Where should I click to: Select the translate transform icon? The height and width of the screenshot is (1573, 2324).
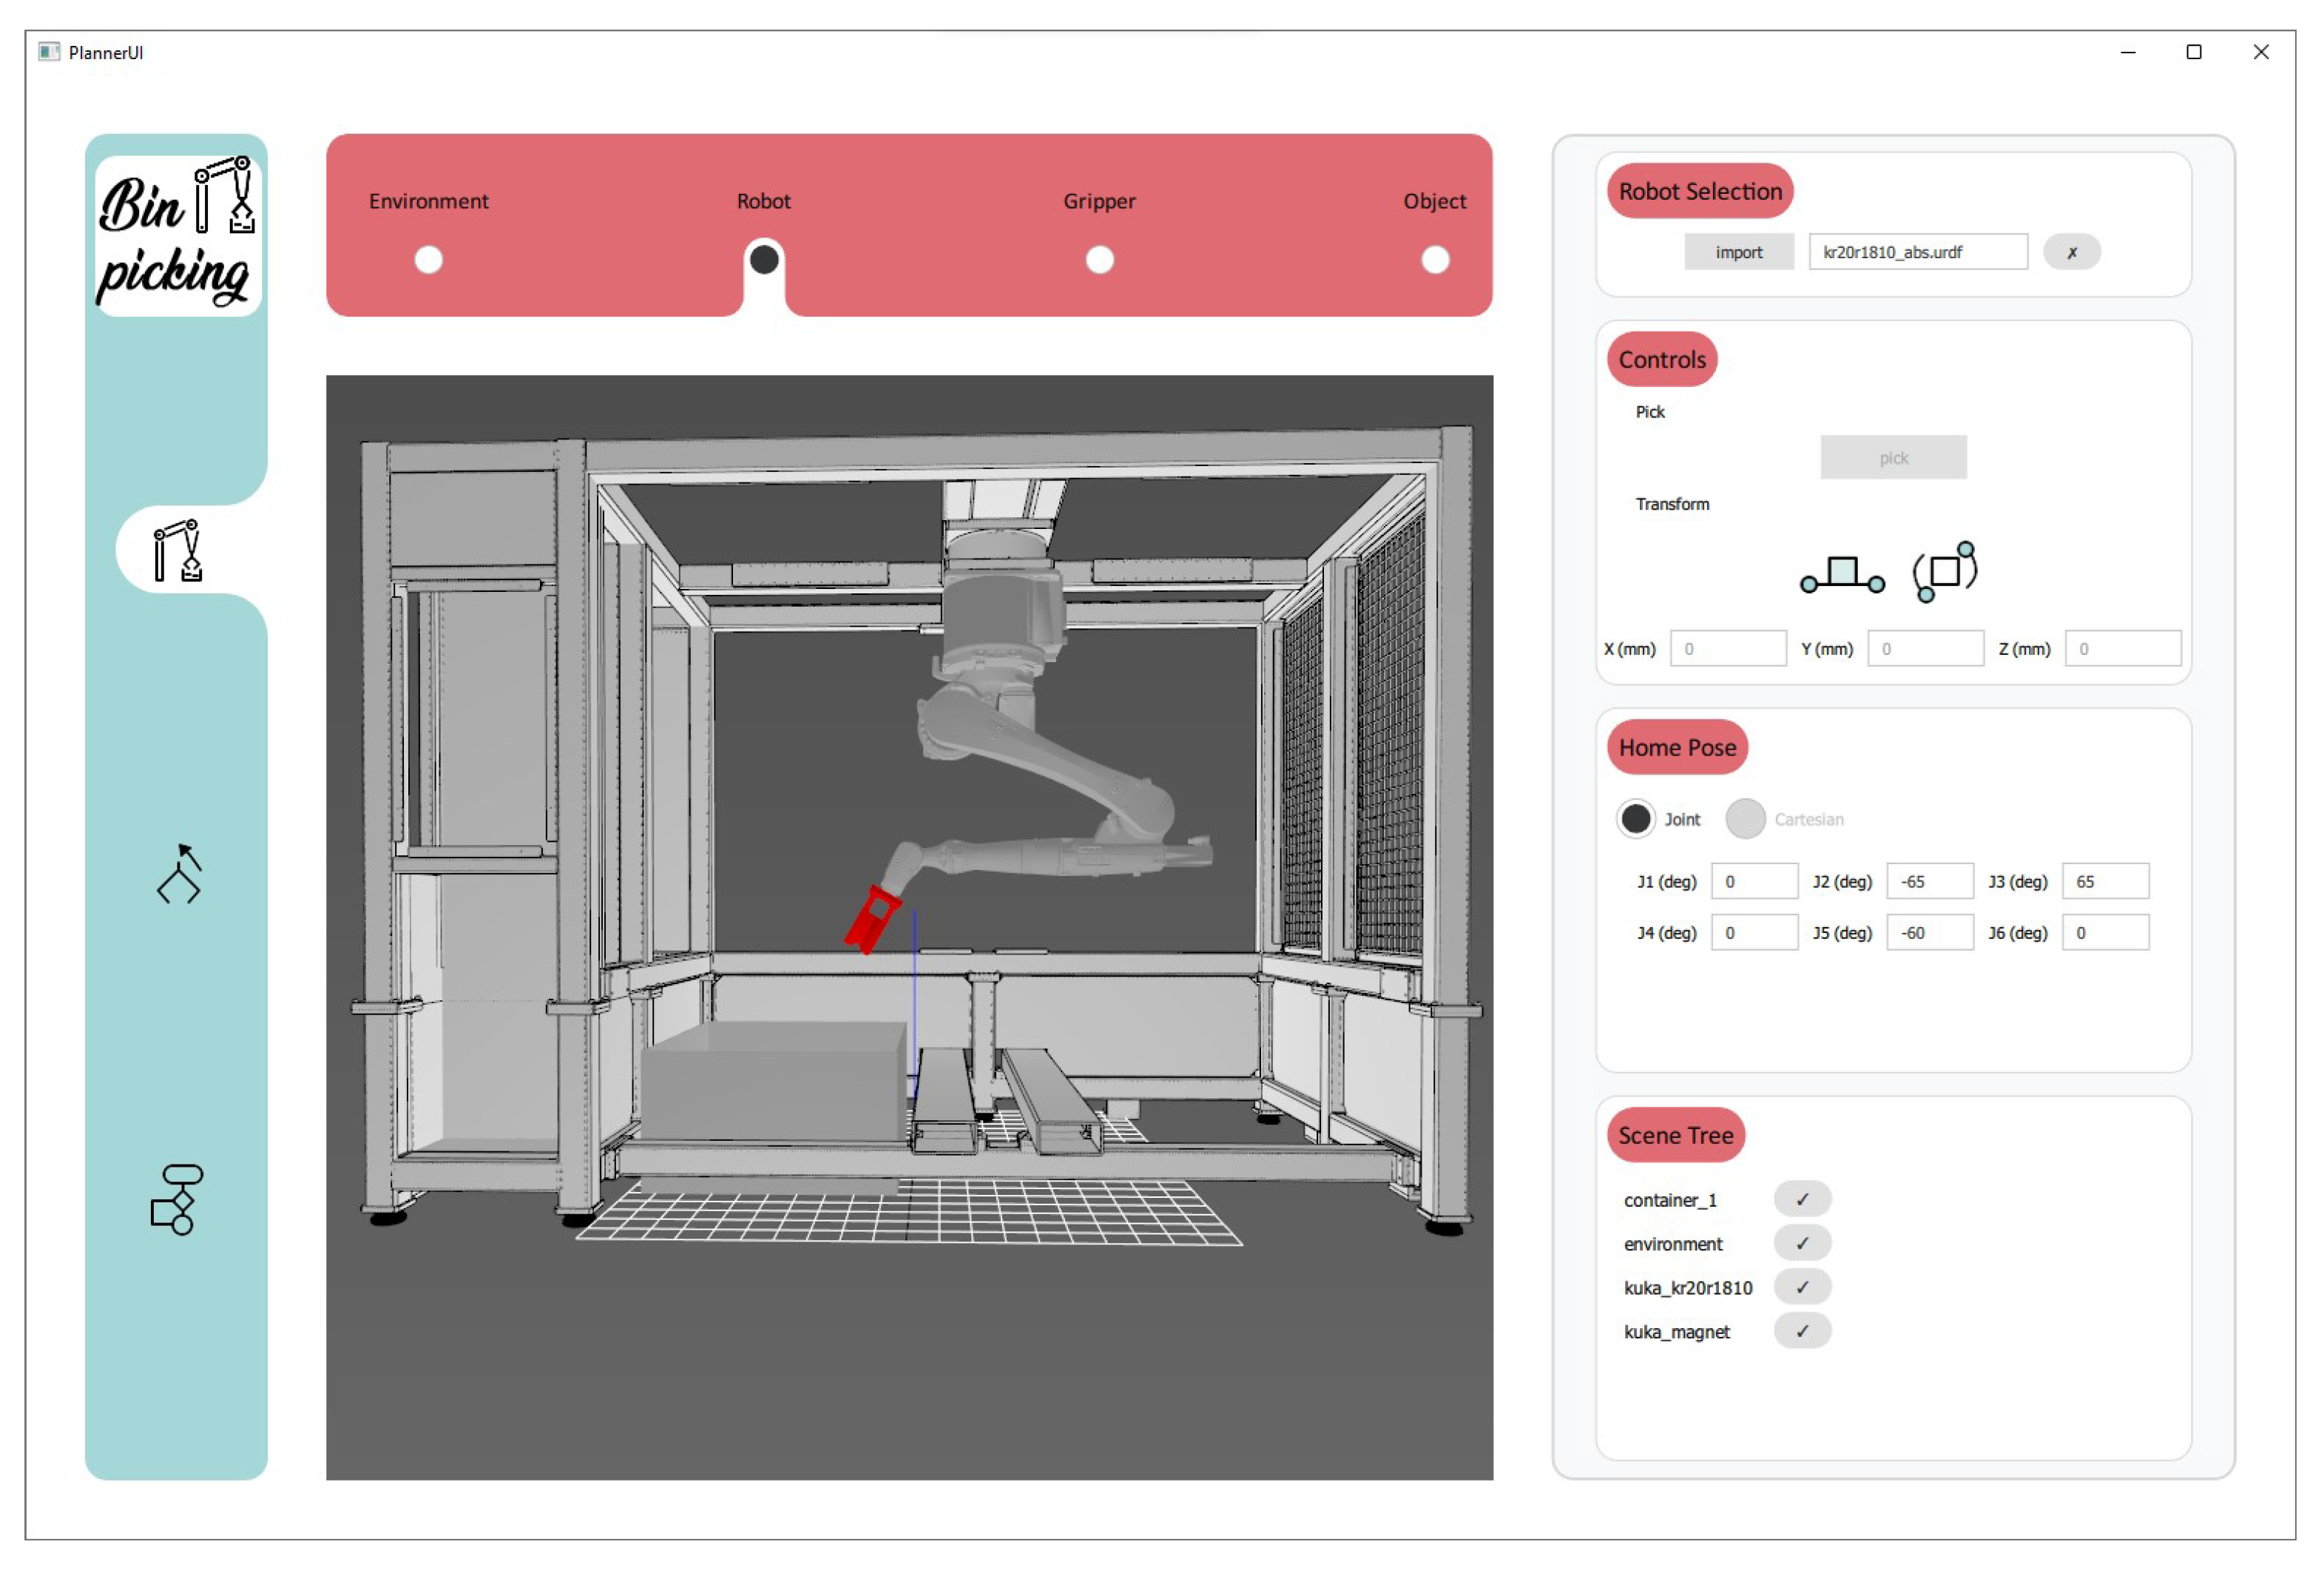pos(1842,574)
